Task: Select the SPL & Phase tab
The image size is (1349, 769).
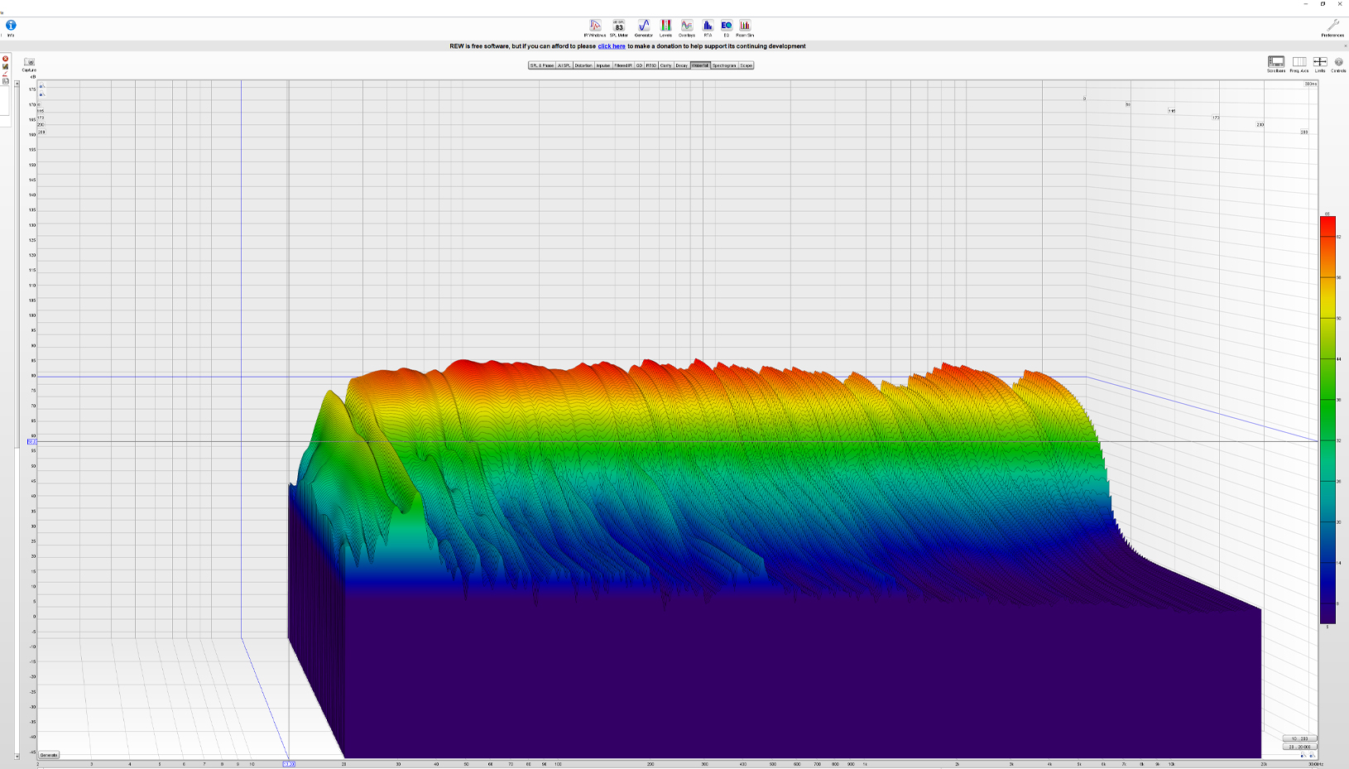Action: click(x=542, y=65)
